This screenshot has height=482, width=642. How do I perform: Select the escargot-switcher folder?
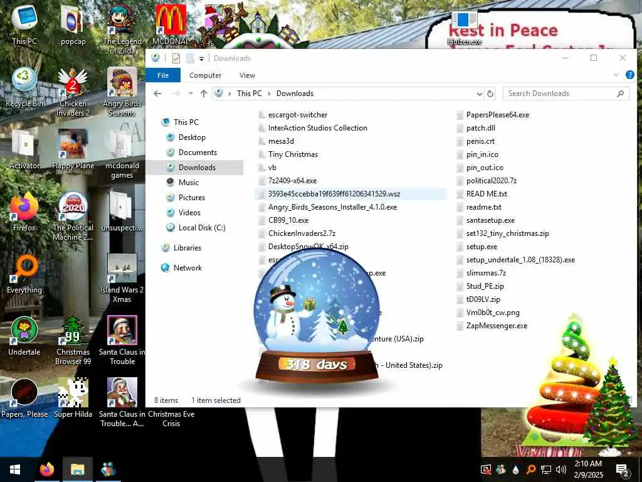point(298,115)
